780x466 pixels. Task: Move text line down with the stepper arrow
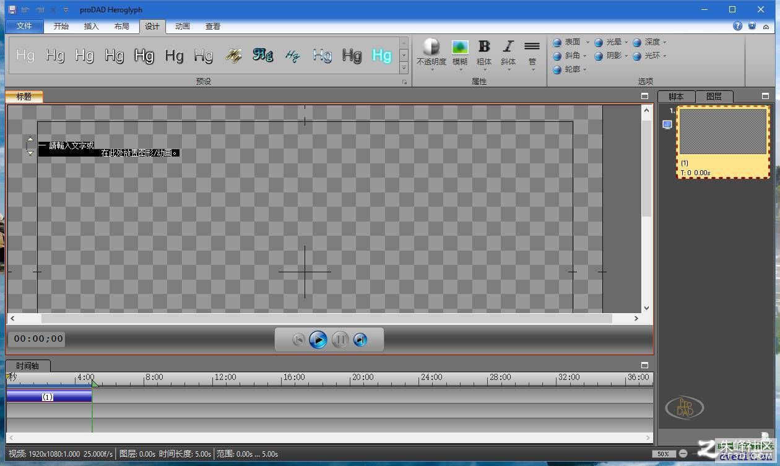click(x=30, y=152)
